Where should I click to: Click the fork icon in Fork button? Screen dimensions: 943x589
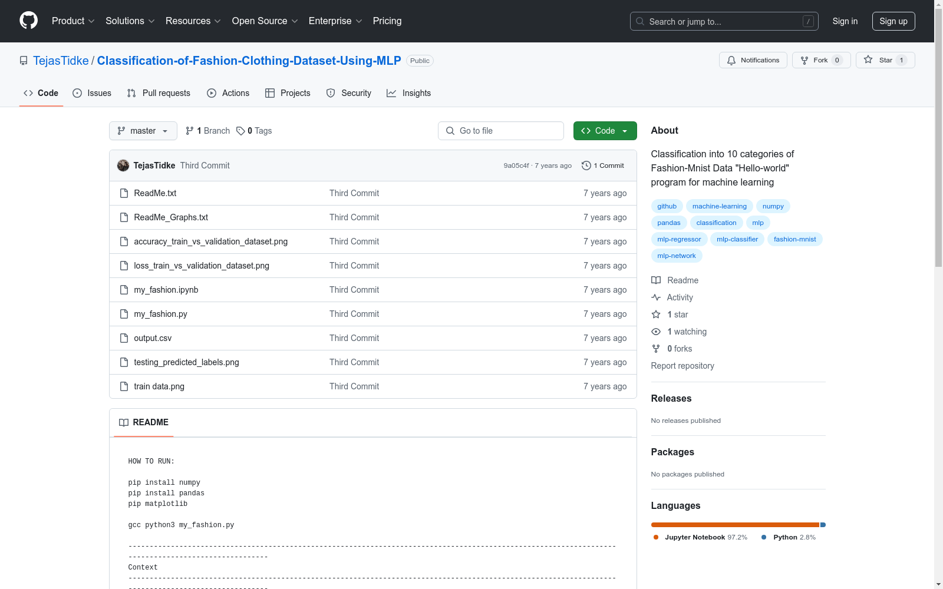(804, 60)
